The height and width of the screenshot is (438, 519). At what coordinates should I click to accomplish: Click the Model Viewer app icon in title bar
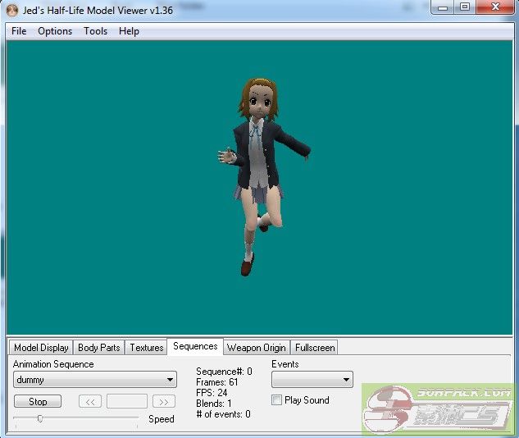coord(12,11)
